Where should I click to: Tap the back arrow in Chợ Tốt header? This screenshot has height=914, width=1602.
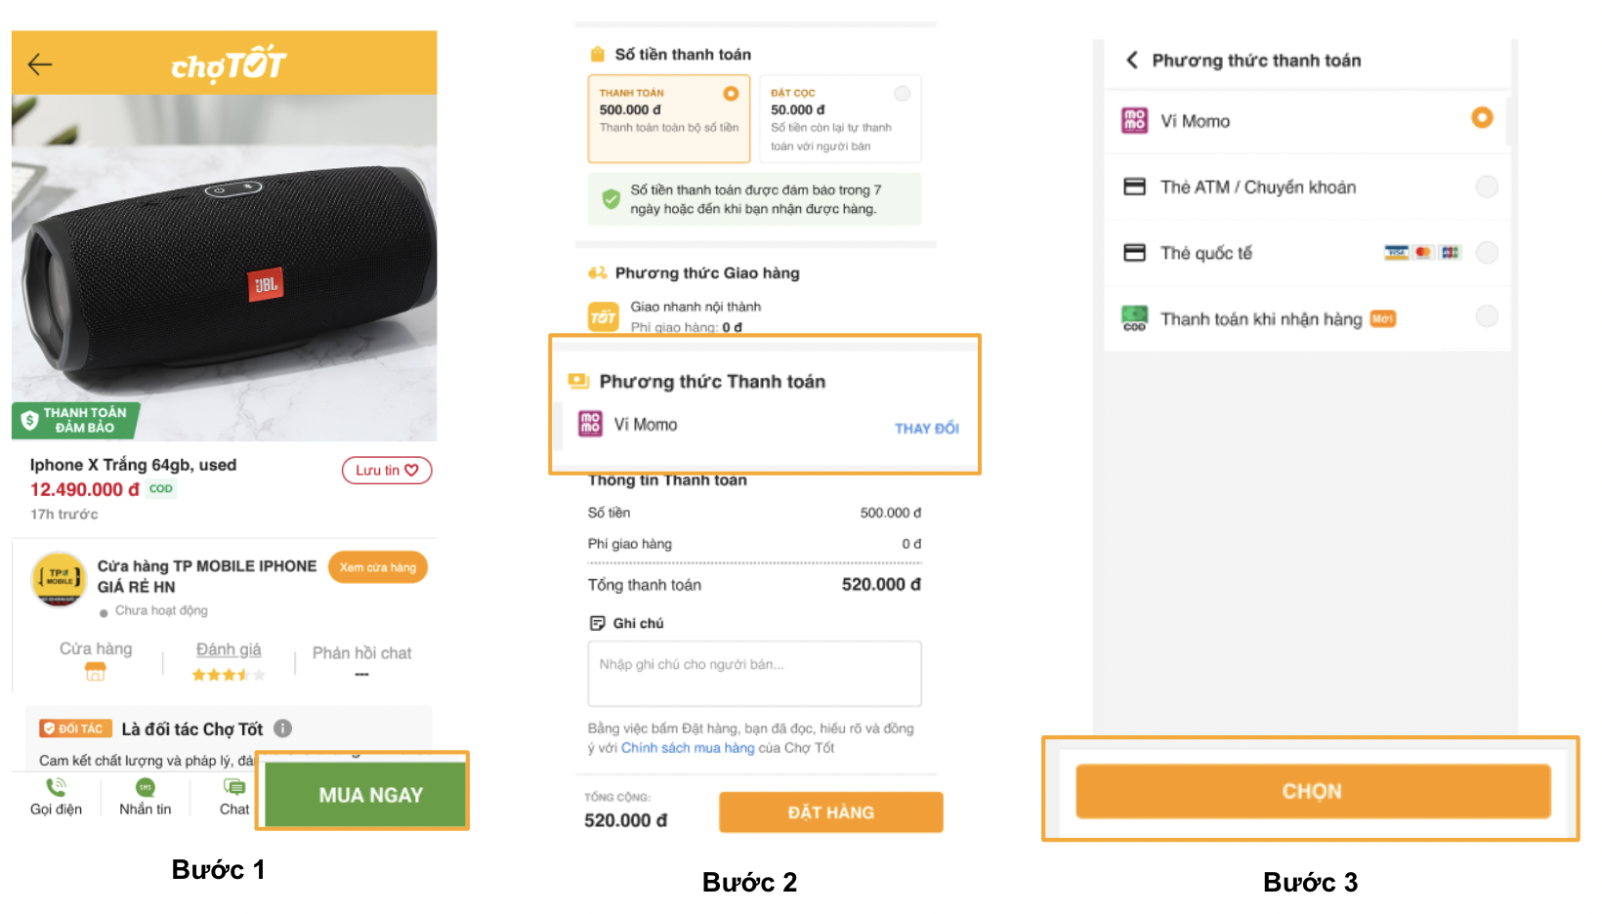point(40,64)
